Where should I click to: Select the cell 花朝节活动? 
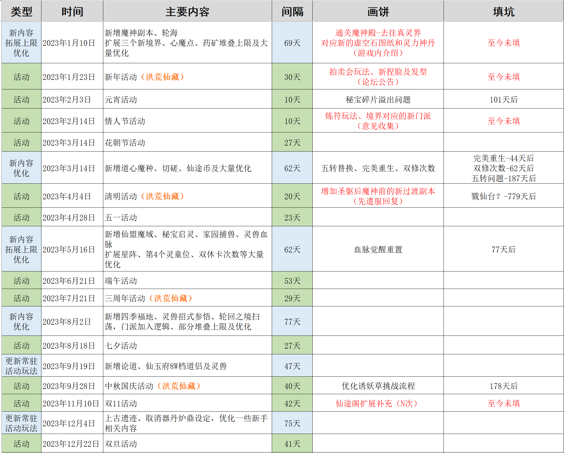[188, 142]
